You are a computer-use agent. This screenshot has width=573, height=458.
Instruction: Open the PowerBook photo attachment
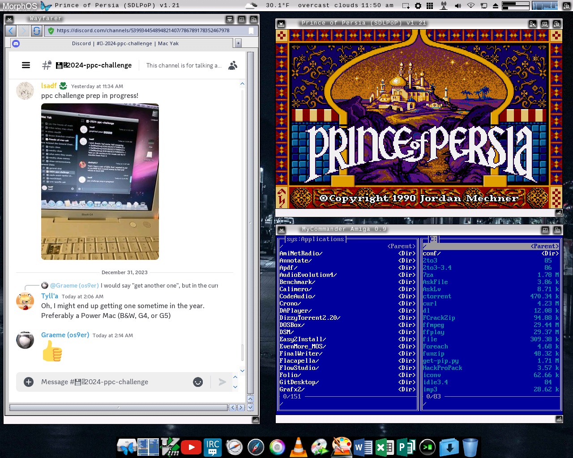click(x=100, y=182)
